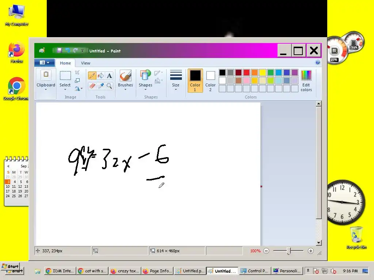This screenshot has height=280, width=374.
Task: Open the Customize Quick Access Toolbar arrow
Action: (82, 50)
